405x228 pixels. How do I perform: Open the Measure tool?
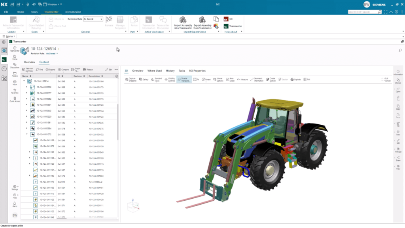(244, 79)
